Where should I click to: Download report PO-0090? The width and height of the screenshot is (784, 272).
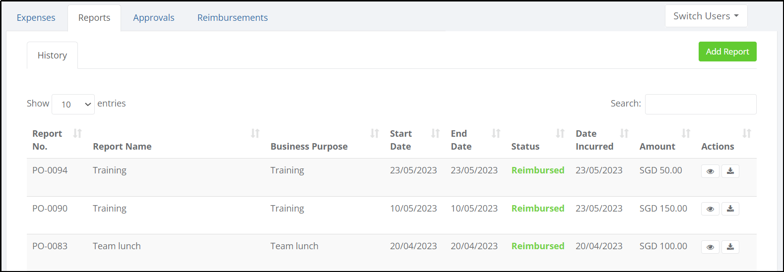tap(730, 209)
